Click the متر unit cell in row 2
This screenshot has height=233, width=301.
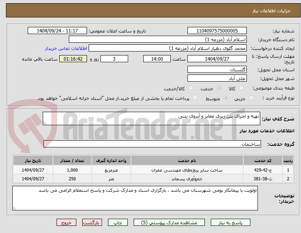coord(111,179)
